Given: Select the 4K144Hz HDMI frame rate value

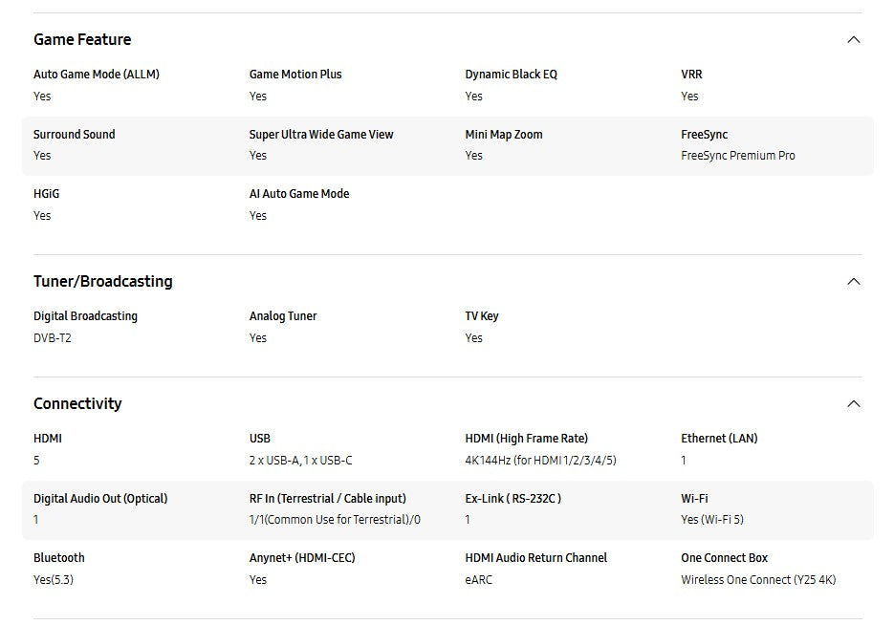Looking at the screenshot, I should point(540,461).
